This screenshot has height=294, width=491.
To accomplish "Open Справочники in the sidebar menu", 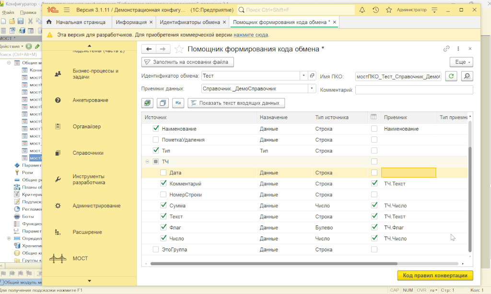I will 88,153.
